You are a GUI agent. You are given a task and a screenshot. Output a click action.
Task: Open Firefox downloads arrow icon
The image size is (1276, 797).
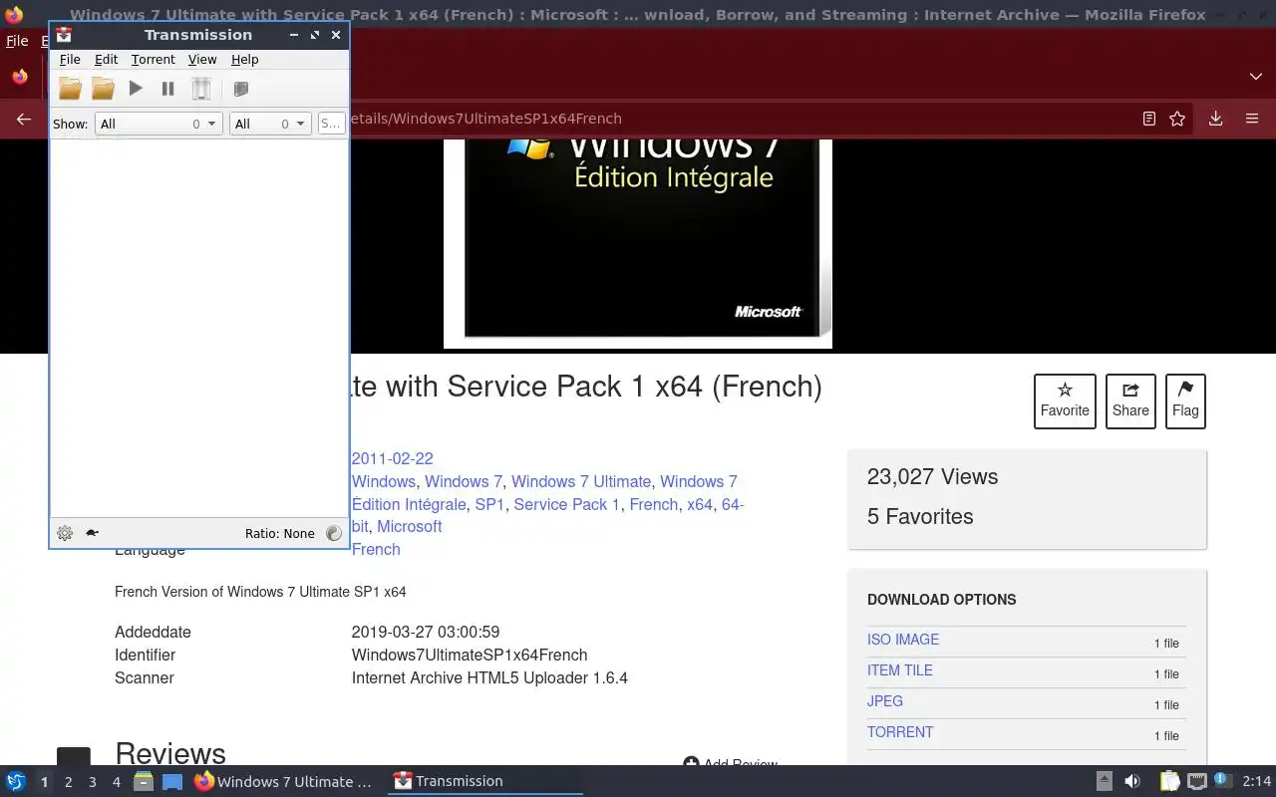point(1215,119)
